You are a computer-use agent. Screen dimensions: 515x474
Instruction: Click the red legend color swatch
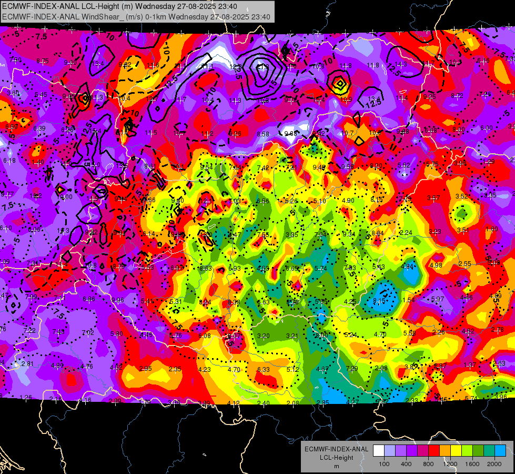click(434, 451)
